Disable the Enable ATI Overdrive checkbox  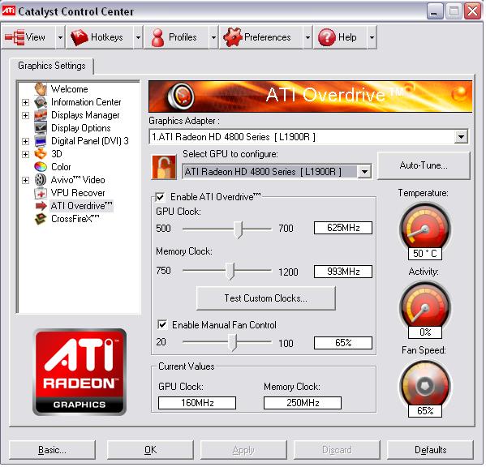[161, 198]
